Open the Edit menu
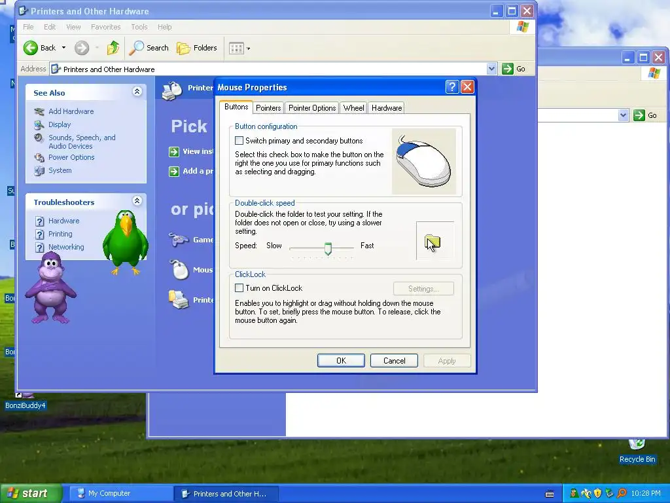Image resolution: width=670 pixels, height=503 pixels. 50,26
